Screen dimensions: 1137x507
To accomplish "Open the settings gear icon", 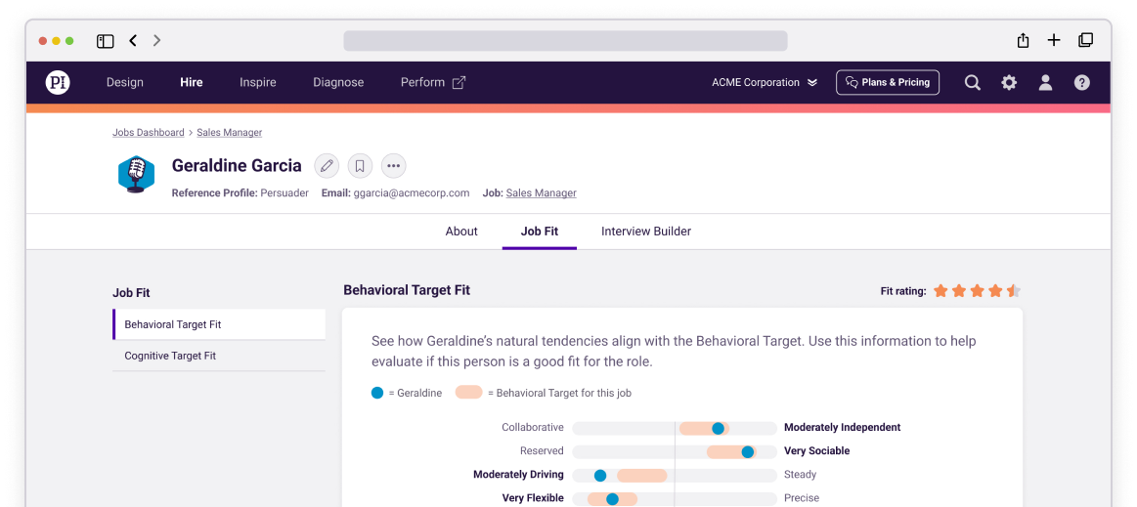I will (x=1009, y=83).
